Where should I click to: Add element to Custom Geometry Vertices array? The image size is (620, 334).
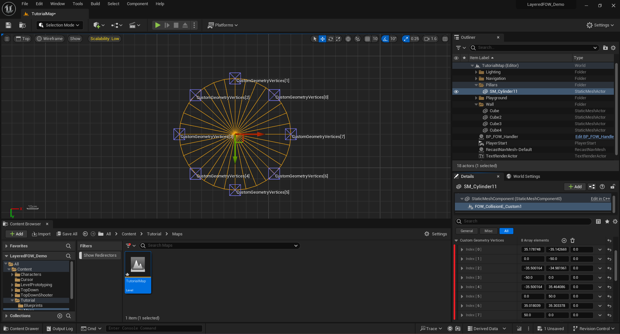[564, 241]
